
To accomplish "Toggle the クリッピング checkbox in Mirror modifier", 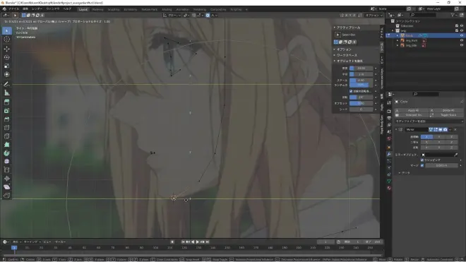I will pyautogui.click(x=422, y=160).
